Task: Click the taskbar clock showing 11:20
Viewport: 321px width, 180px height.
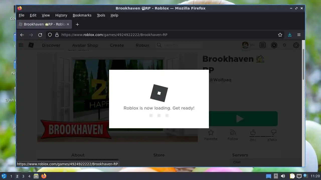Action: [x=315, y=176]
